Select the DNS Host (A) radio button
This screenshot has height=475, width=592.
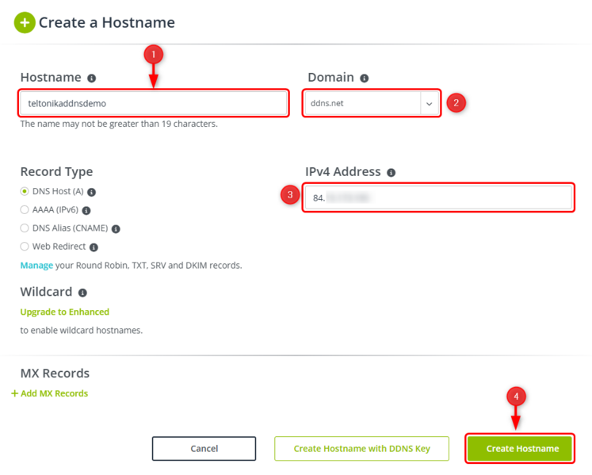pos(25,192)
